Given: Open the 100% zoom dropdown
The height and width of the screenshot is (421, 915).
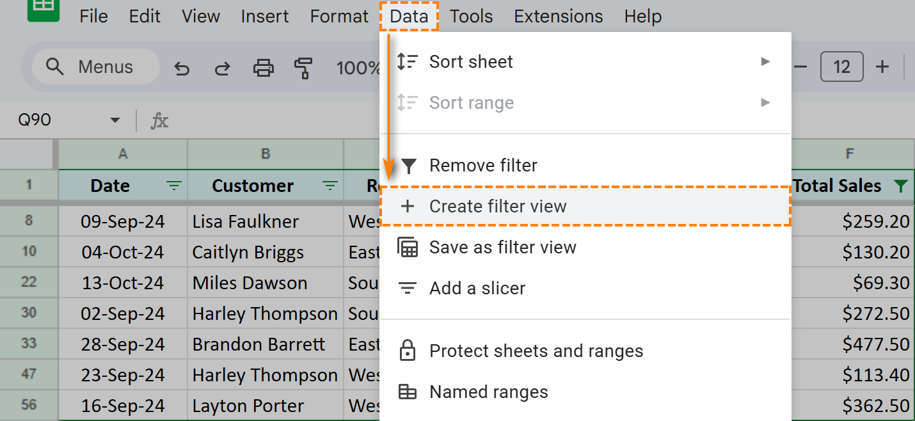Looking at the screenshot, I should tap(358, 67).
